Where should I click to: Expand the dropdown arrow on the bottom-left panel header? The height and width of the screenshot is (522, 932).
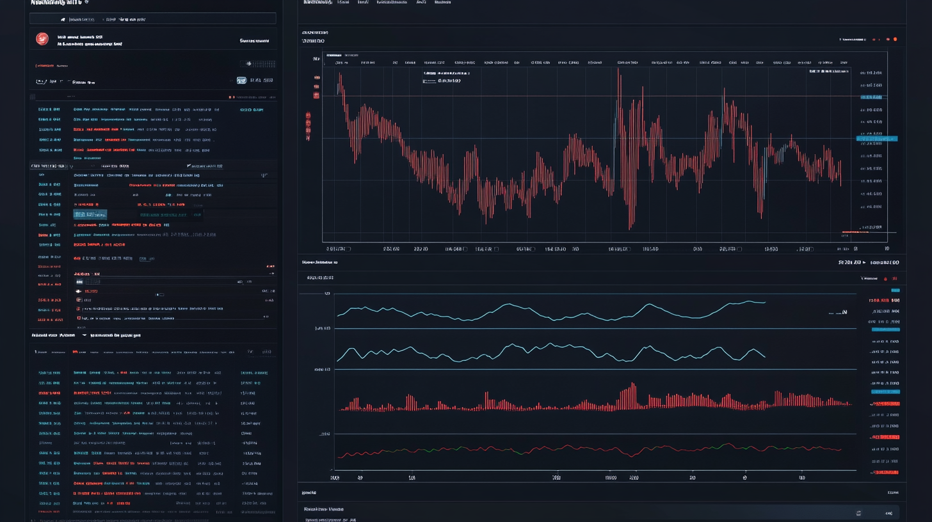83,335
